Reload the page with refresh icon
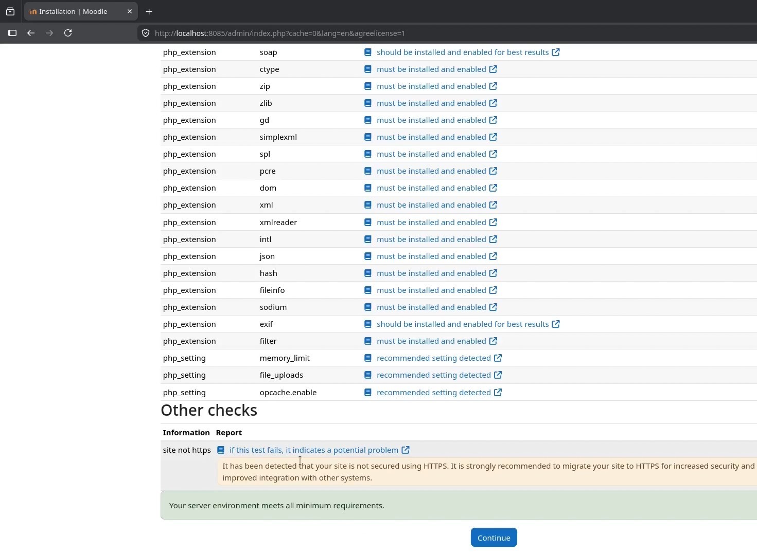Image resolution: width=757 pixels, height=555 pixels. [68, 33]
